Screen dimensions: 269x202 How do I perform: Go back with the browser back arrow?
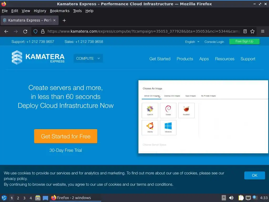6,32
